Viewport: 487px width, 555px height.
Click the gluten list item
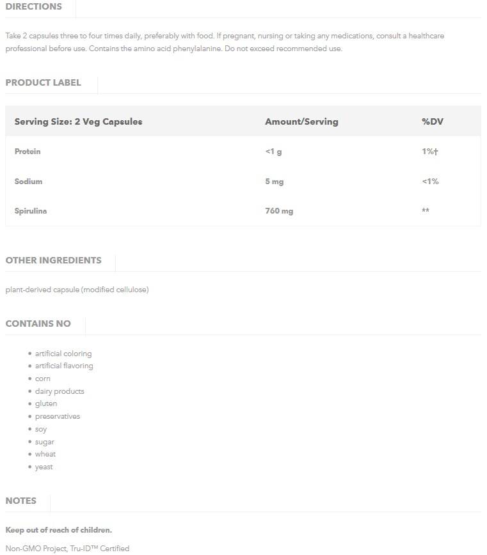(x=46, y=404)
